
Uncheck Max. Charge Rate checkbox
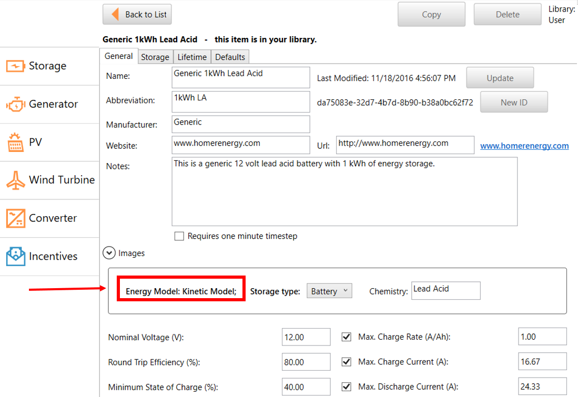346,337
